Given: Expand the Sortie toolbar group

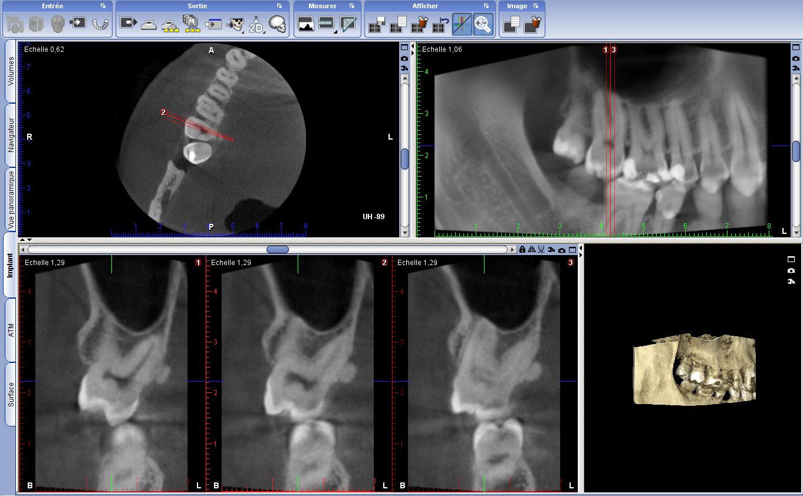Looking at the screenshot, I should [x=279, y=6].
